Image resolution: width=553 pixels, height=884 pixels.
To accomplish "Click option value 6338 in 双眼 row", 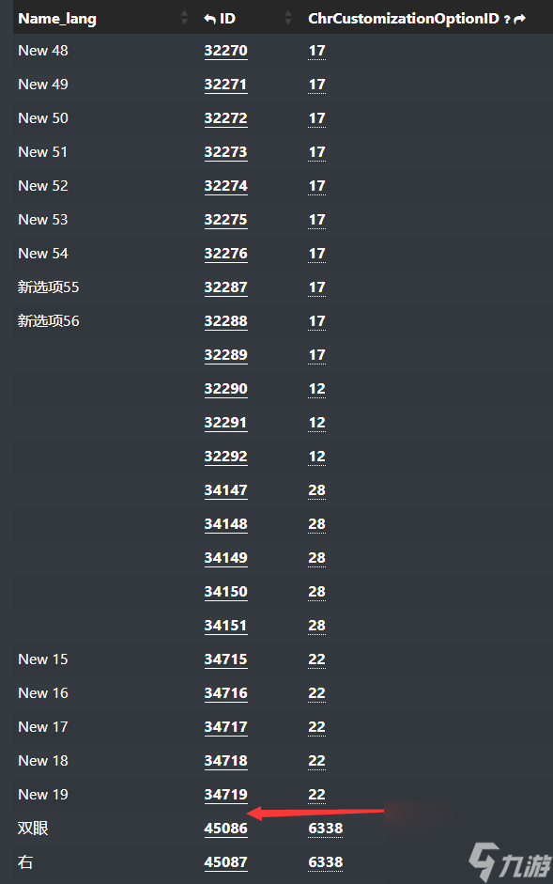I will click(x=325, y=829).
